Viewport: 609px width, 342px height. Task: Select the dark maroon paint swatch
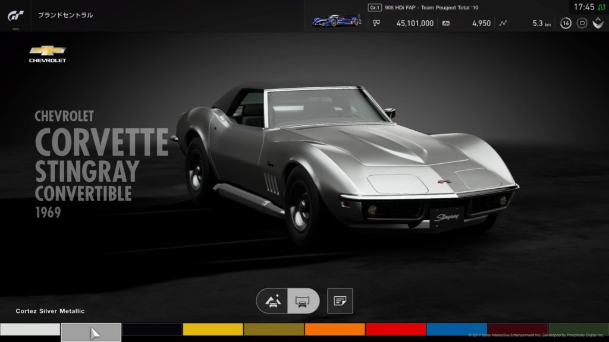(518, 330)
